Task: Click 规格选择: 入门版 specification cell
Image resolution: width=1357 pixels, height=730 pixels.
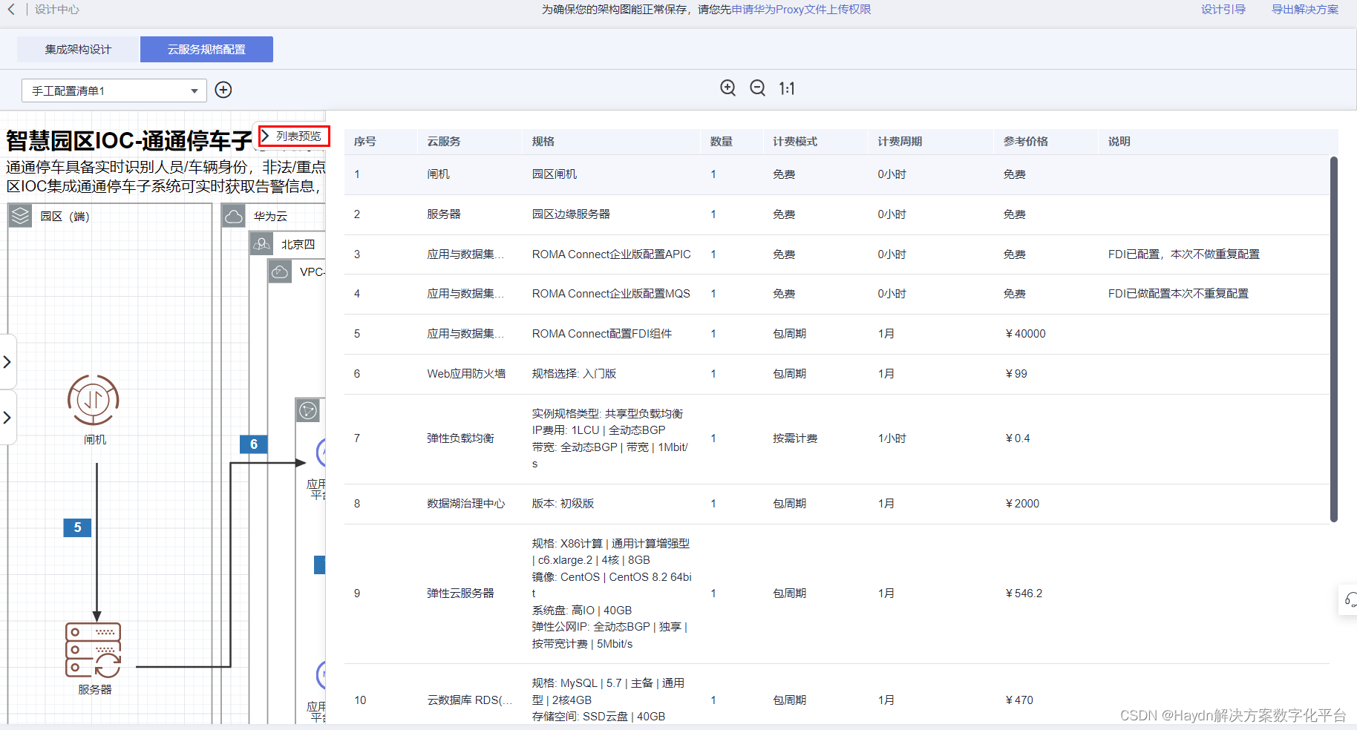Action: 574,374
